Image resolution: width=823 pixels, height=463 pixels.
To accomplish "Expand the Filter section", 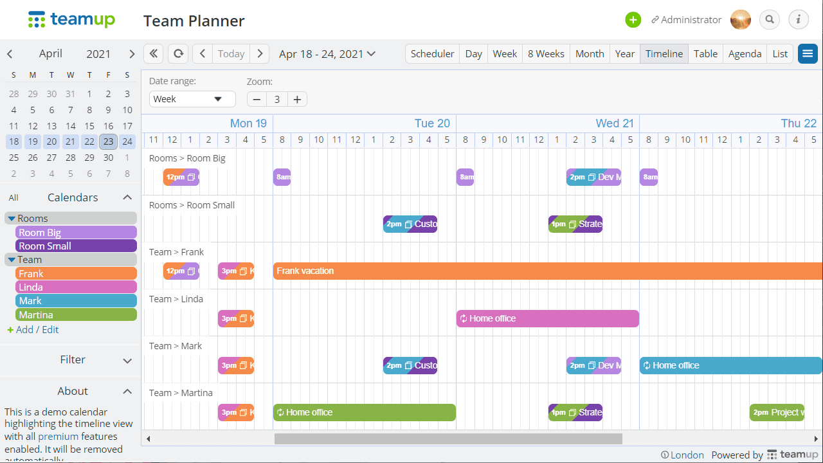I will tap(127, 360).
